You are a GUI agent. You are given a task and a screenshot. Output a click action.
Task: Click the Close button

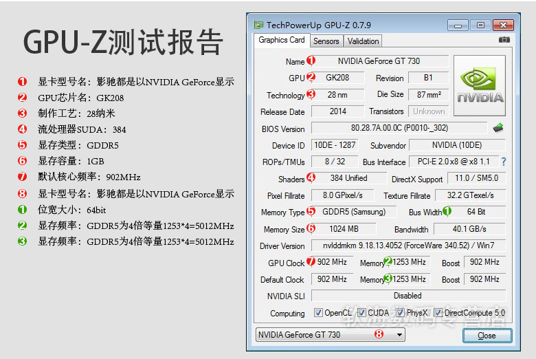pyautogui.click(x=487, y=336)
